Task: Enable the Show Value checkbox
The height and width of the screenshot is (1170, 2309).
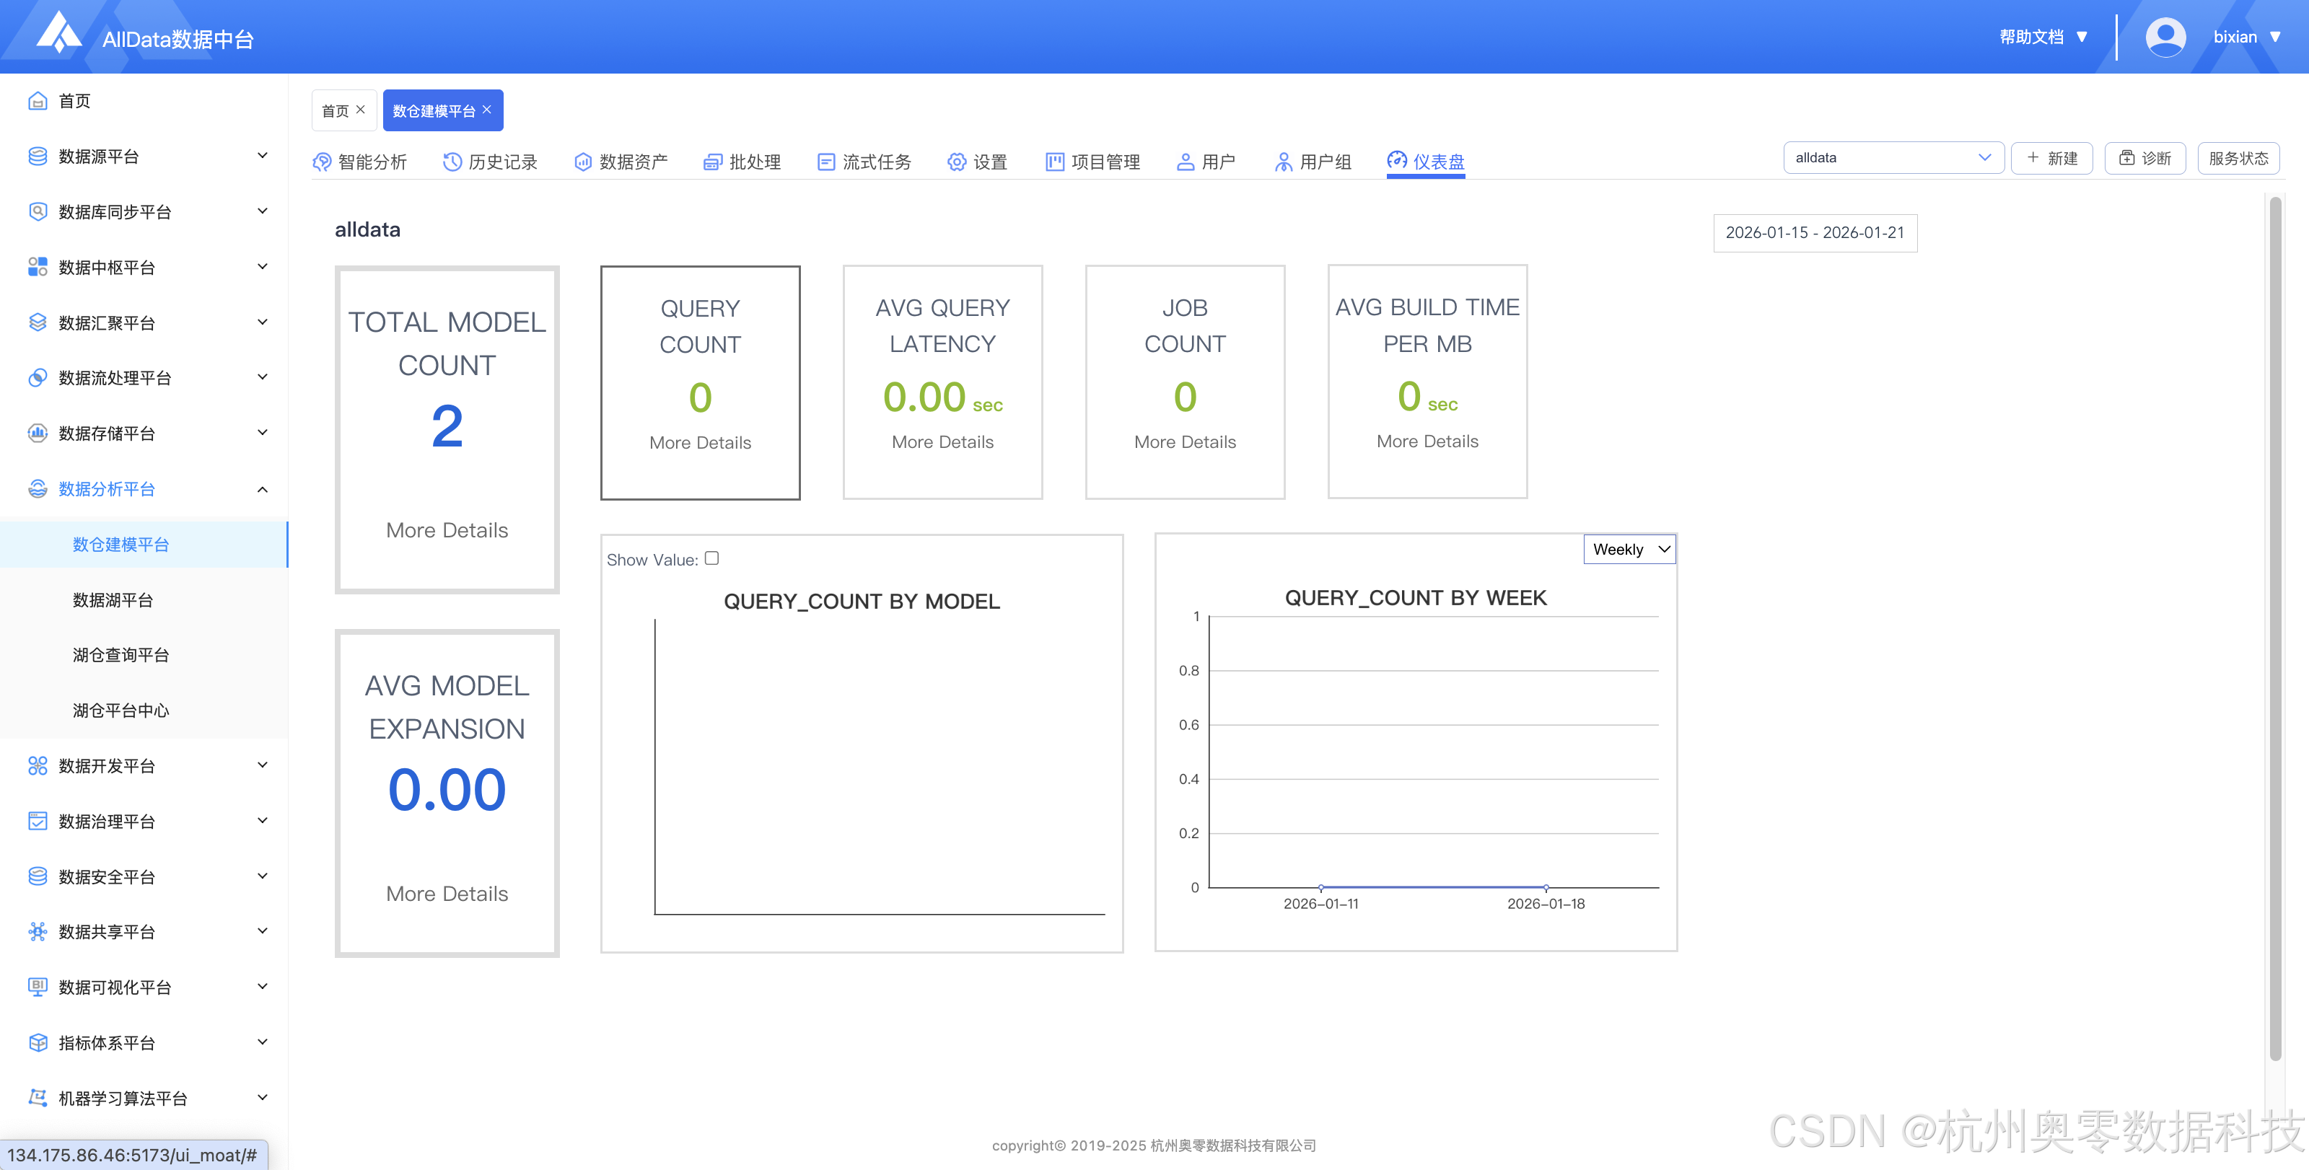Action: 711,558
